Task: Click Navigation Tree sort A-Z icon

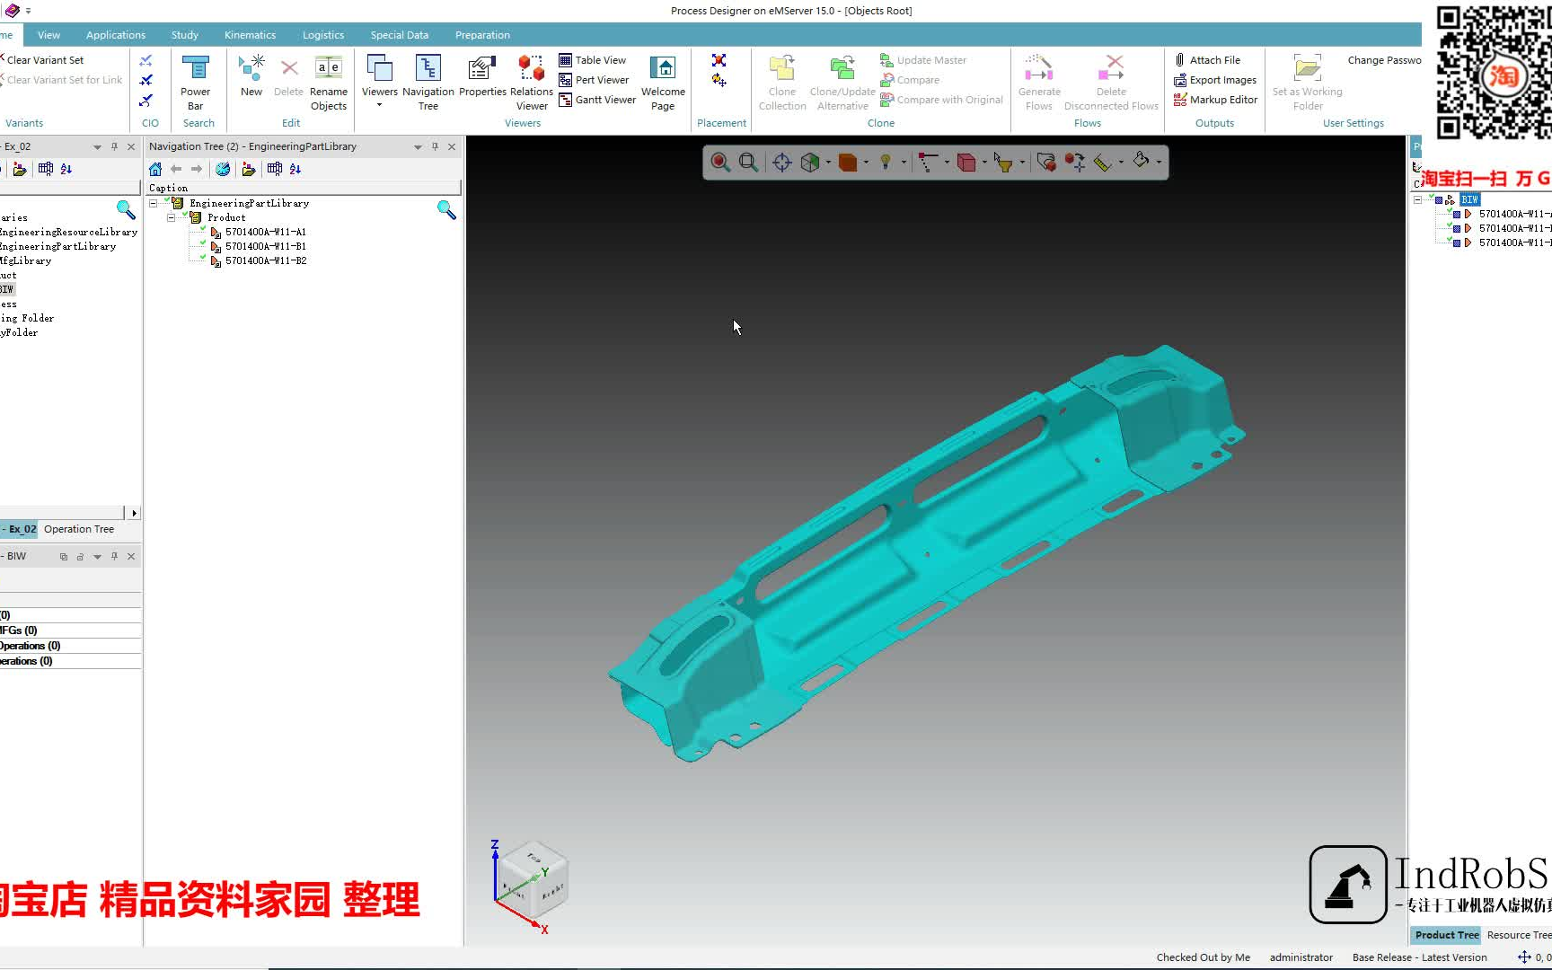Action: 295,169
